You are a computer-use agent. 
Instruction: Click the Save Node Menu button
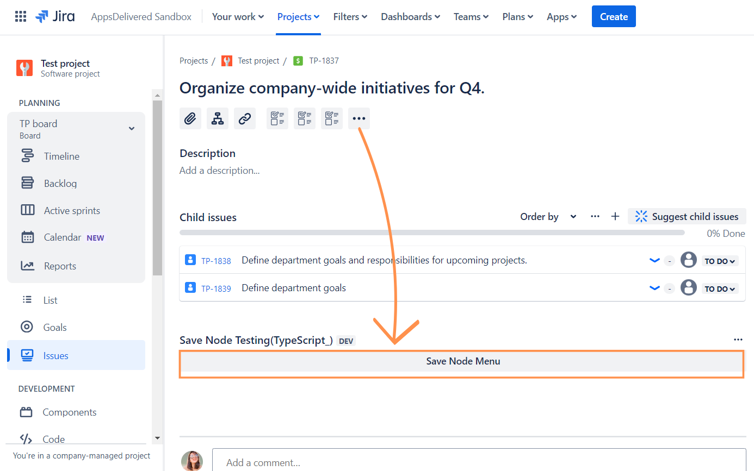click(x=462, y=362)
